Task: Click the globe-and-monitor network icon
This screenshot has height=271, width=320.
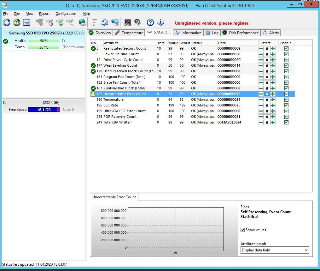Action: tap(115, 22)
